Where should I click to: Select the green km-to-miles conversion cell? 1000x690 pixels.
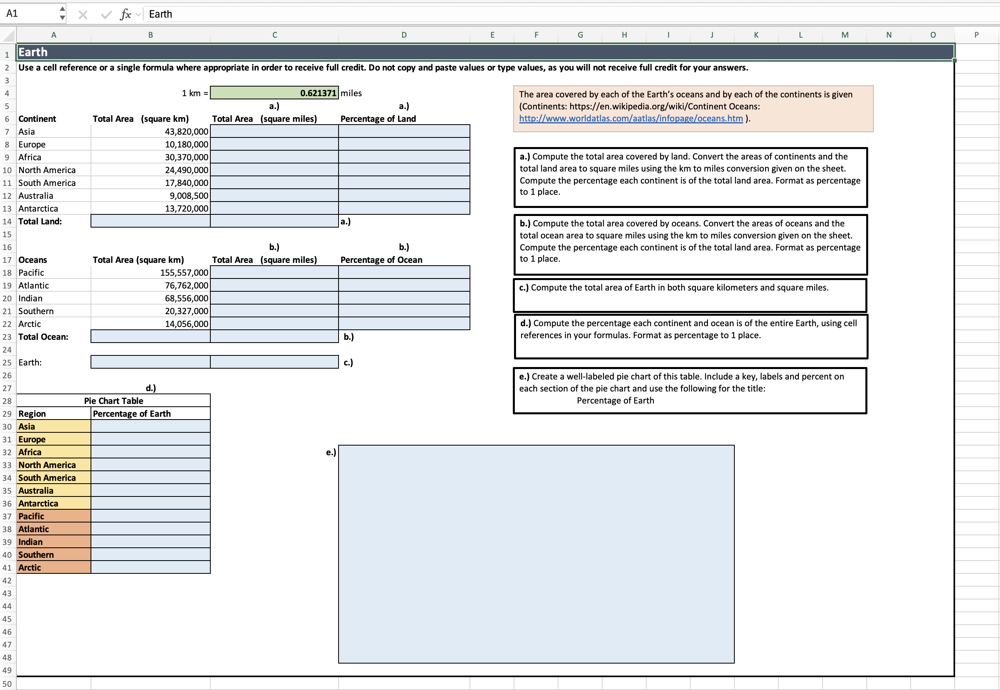[x=274, y=93]
